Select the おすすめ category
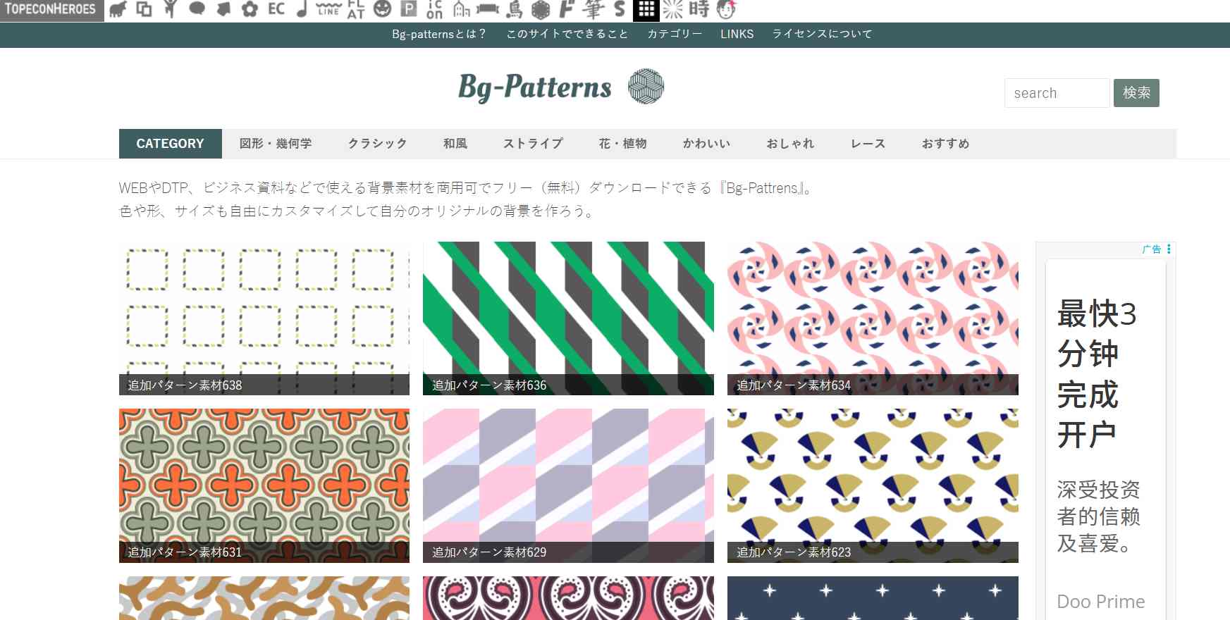Screen dimensions: 1230x620 pyautogui.click(x=946, y=144)
